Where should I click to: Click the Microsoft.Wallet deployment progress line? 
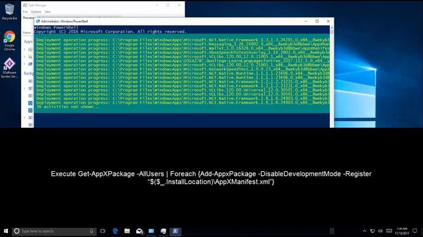[183, 48]
